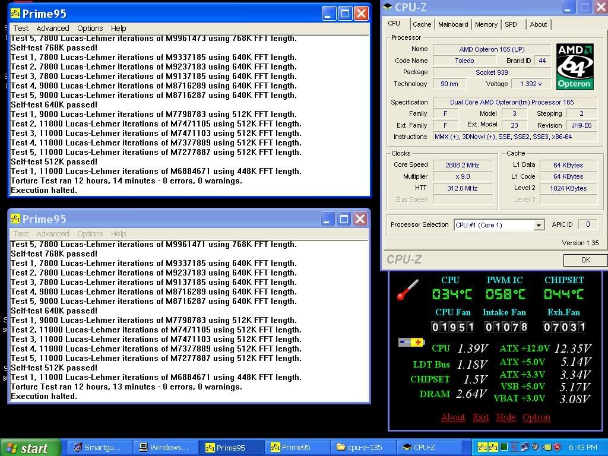Viewport: 608px width, 456px height.
Task: Select the CPU tab in CPU-Z
Action: [x=394, y=23]
